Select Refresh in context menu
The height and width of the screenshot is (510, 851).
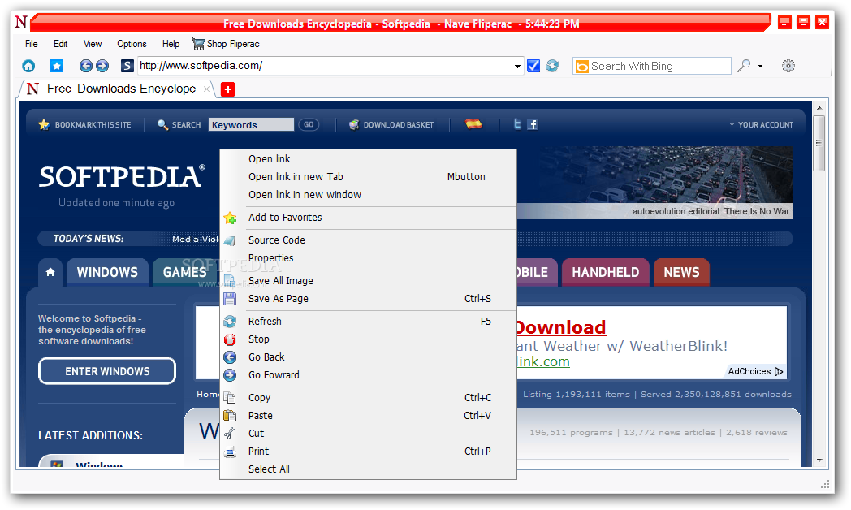click(368, 322)
